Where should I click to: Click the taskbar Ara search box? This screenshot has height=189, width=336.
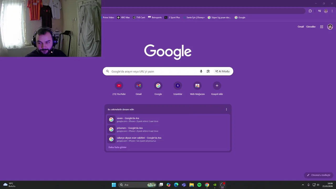(x=137, y=185)
